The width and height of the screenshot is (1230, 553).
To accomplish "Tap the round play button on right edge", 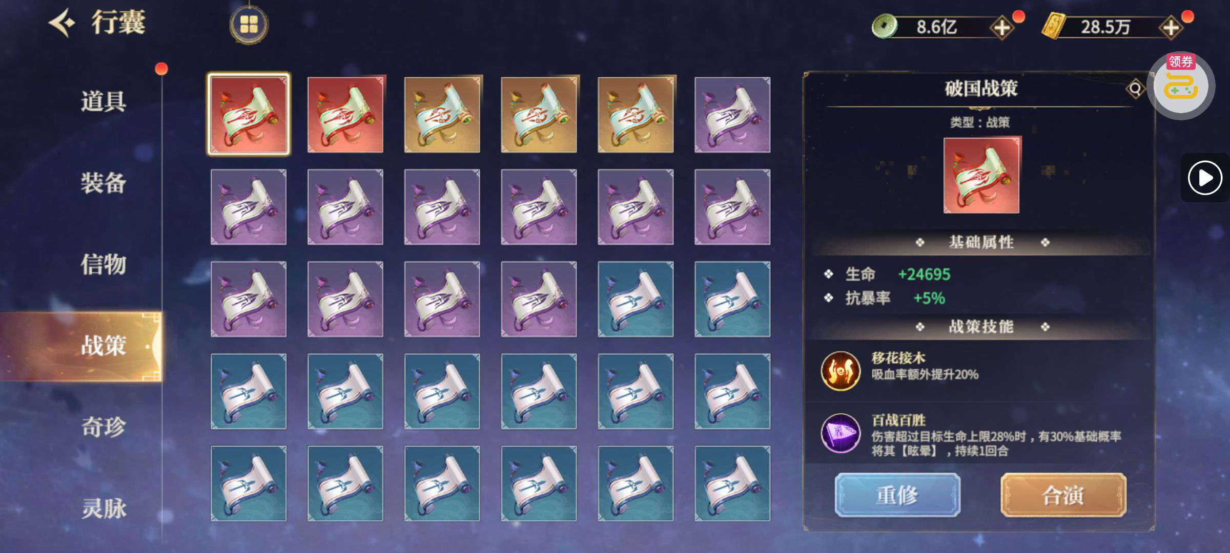I will pyautogui.click(x=1205, y=178).
